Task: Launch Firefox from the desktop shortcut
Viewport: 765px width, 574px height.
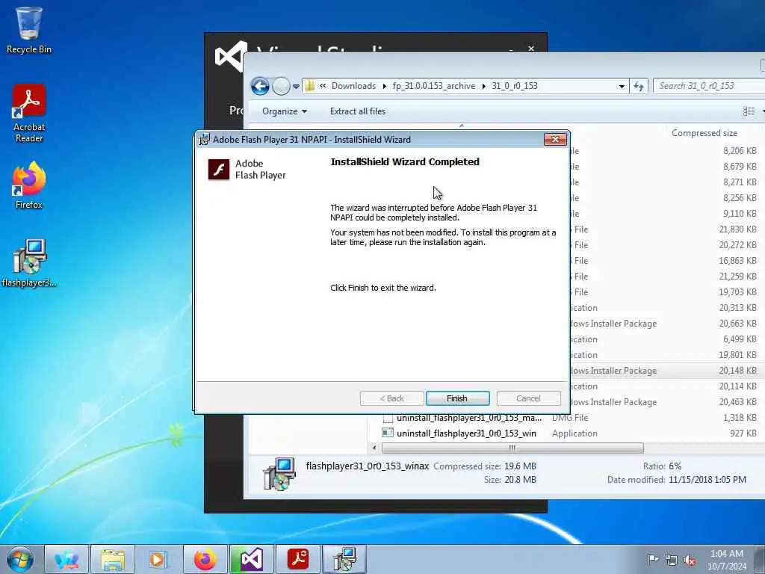Action: [29, 185]
